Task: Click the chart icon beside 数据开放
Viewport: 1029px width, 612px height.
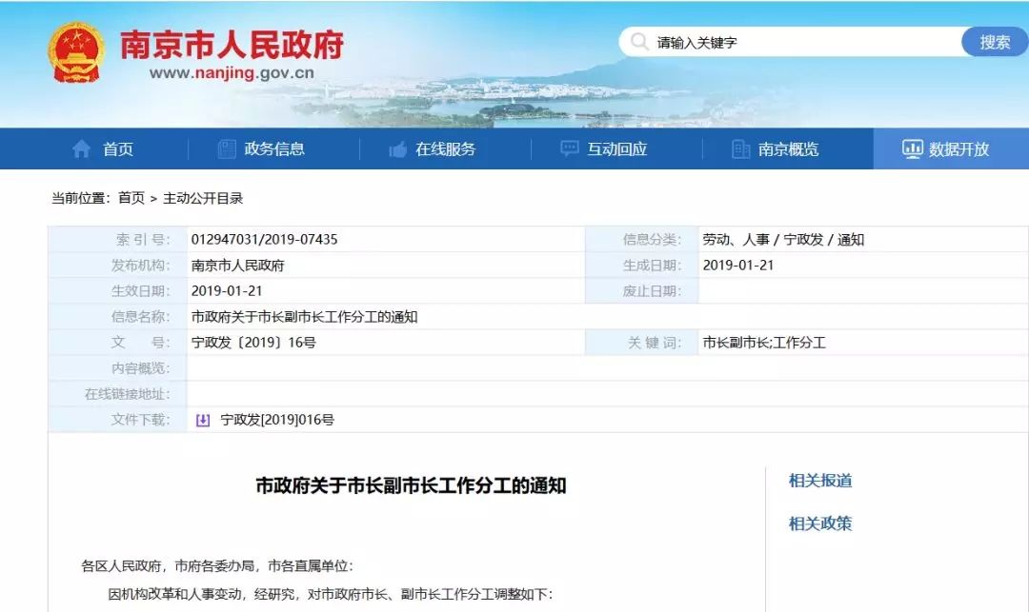Action: pyautogui.click(x=912, y=149)
